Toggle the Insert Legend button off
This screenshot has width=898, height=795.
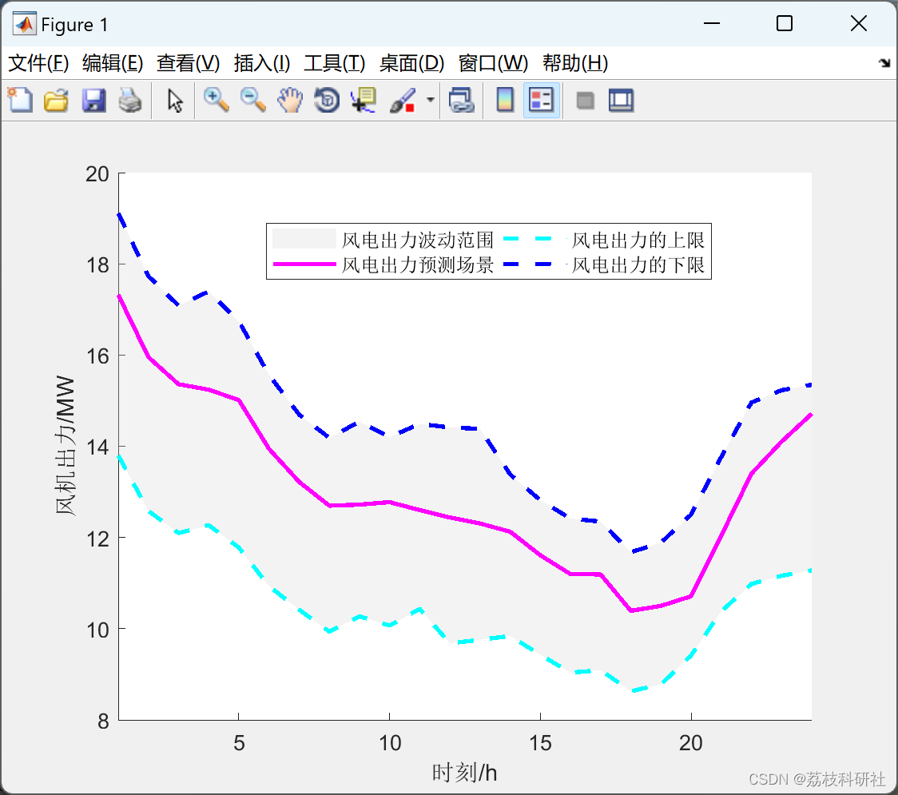pyautogui.click(x=542, y=101)
